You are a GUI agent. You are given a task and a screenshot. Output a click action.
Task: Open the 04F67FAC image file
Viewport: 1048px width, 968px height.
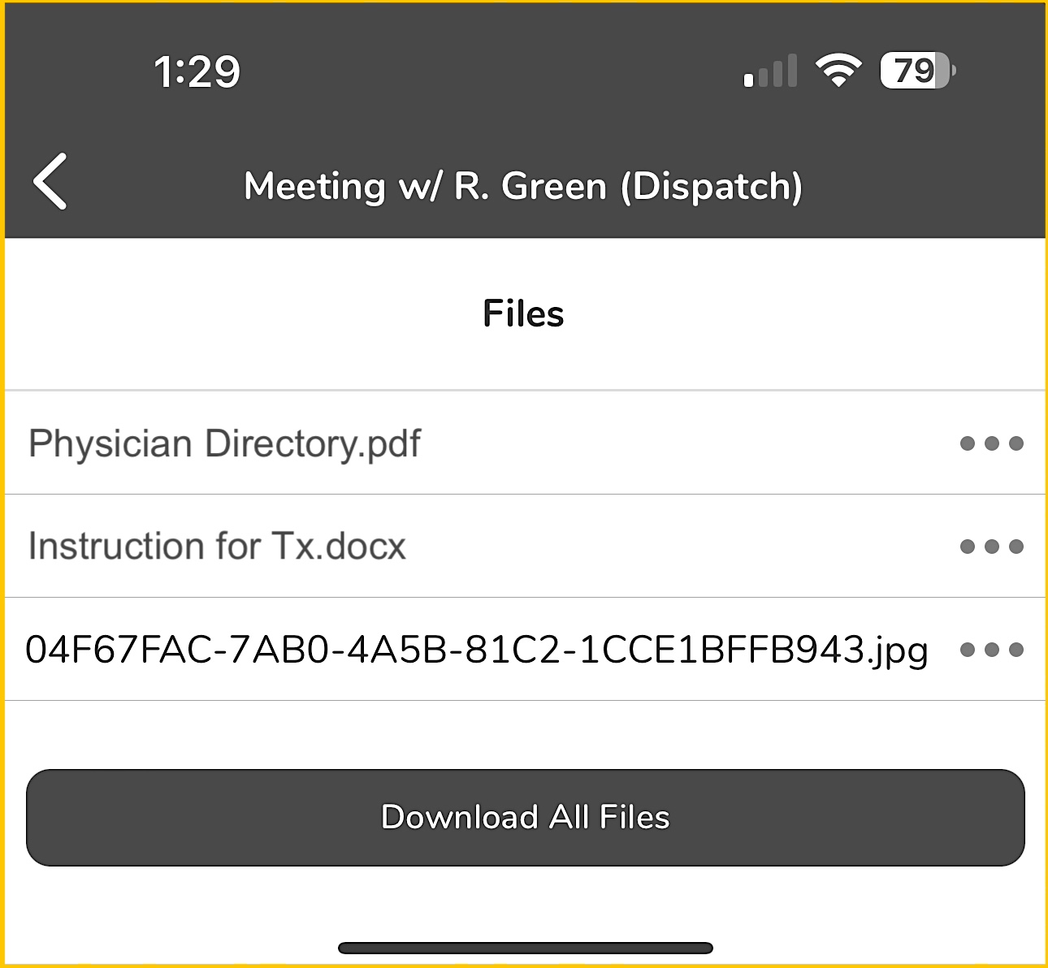pos(477,650)
